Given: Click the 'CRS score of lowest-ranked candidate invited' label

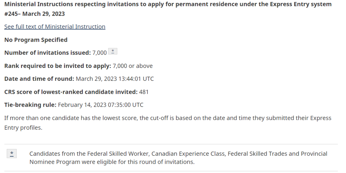Looking at the screenshot, I should (x=71, y=92).
